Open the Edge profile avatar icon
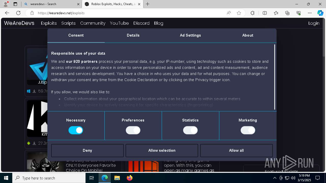Screen dimensions: 326x183 tap(5, 4)
